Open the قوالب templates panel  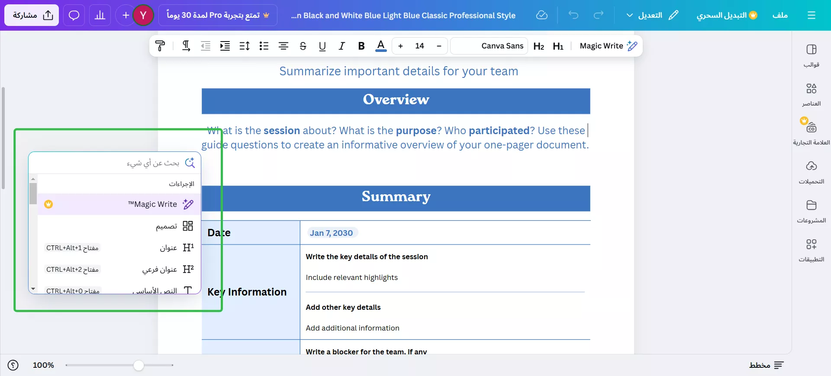tap(812, 56)
